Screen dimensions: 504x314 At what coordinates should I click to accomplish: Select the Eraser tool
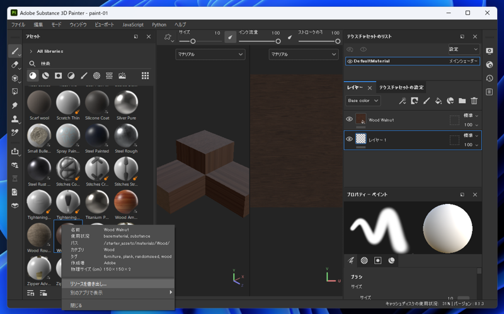(14, 65)
